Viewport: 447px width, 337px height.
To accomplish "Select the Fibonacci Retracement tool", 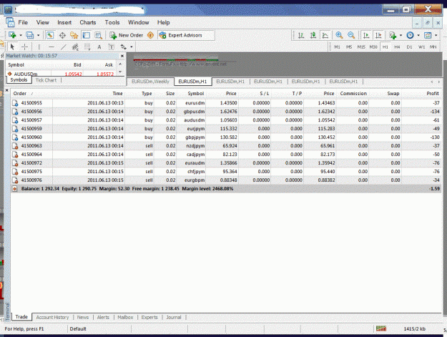I will 87,47.
